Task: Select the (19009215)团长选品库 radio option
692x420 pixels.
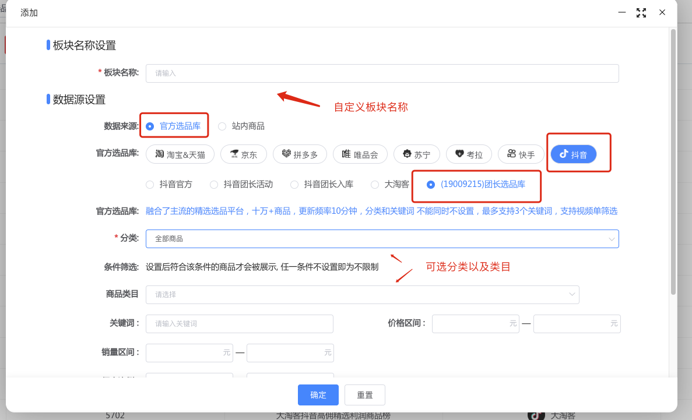Action: coord(476,185)
